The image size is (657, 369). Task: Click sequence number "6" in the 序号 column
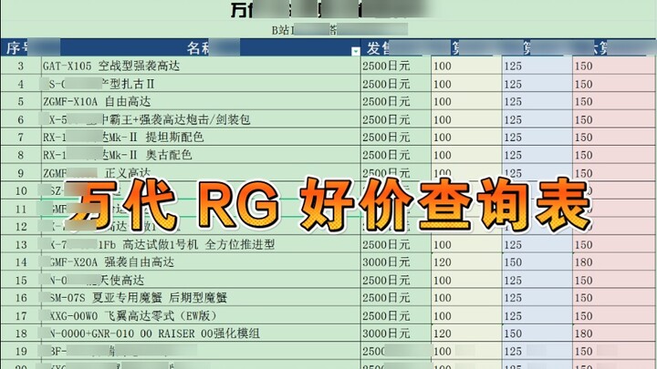click(x=21, y=119)
